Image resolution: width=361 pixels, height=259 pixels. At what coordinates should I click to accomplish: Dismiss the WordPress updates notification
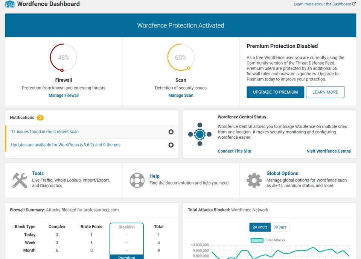[x=171, y=145]
